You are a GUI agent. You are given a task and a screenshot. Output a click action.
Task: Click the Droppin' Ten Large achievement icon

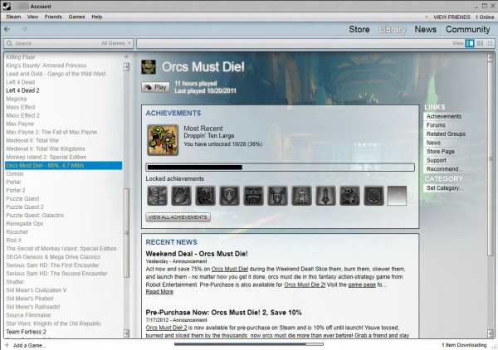(163, 140)
